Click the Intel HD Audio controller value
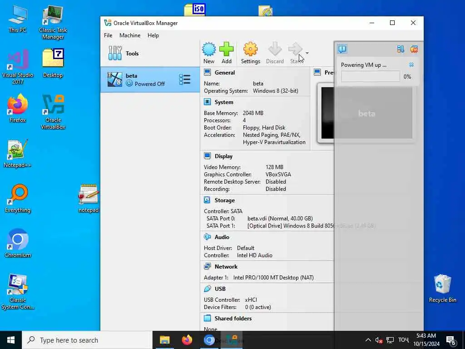The image size is (465, 349). [254, 255]
